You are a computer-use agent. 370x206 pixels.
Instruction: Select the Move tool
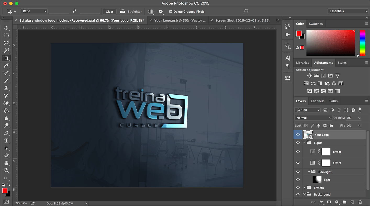click(6, 28)
